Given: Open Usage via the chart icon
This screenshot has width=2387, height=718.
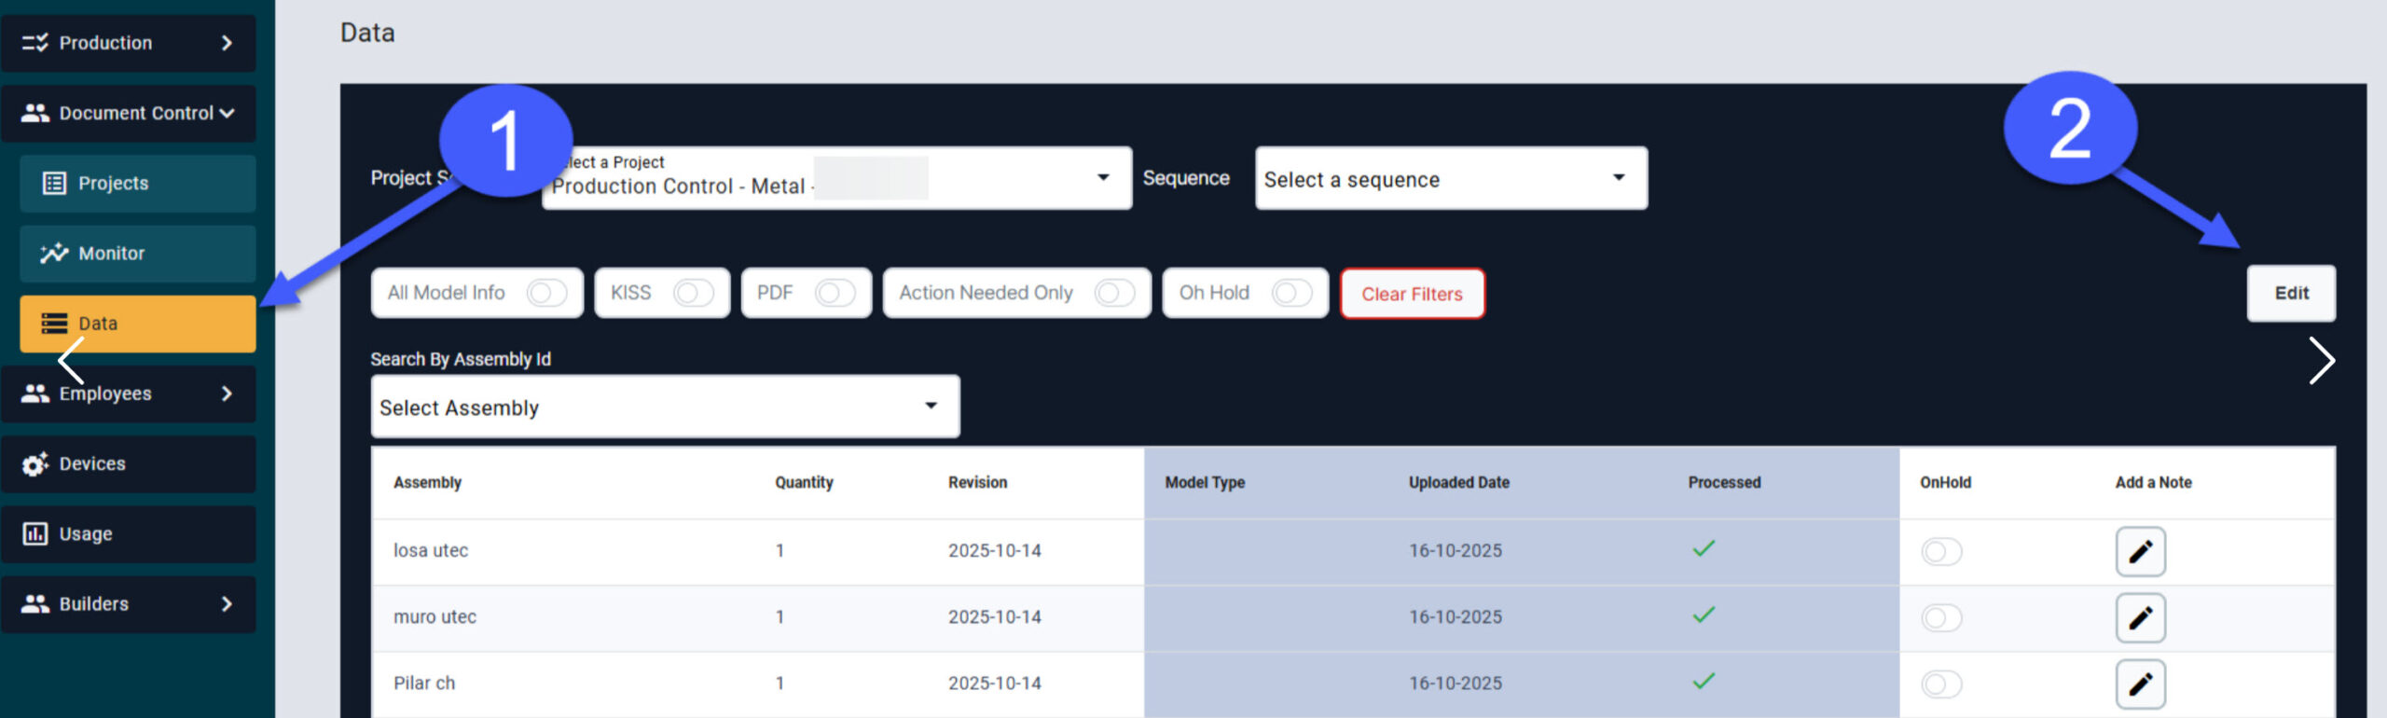Looking at the screenshot, I should click(35, 533).
